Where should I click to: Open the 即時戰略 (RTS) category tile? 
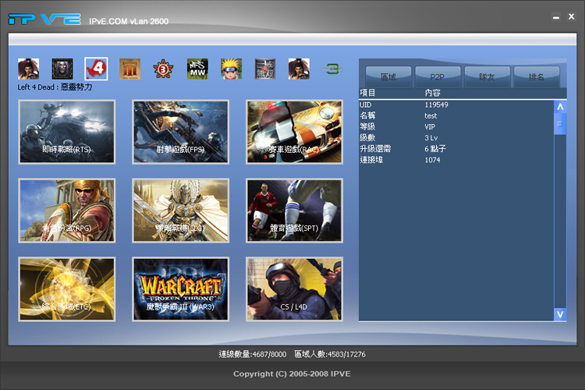coord(67,132)
